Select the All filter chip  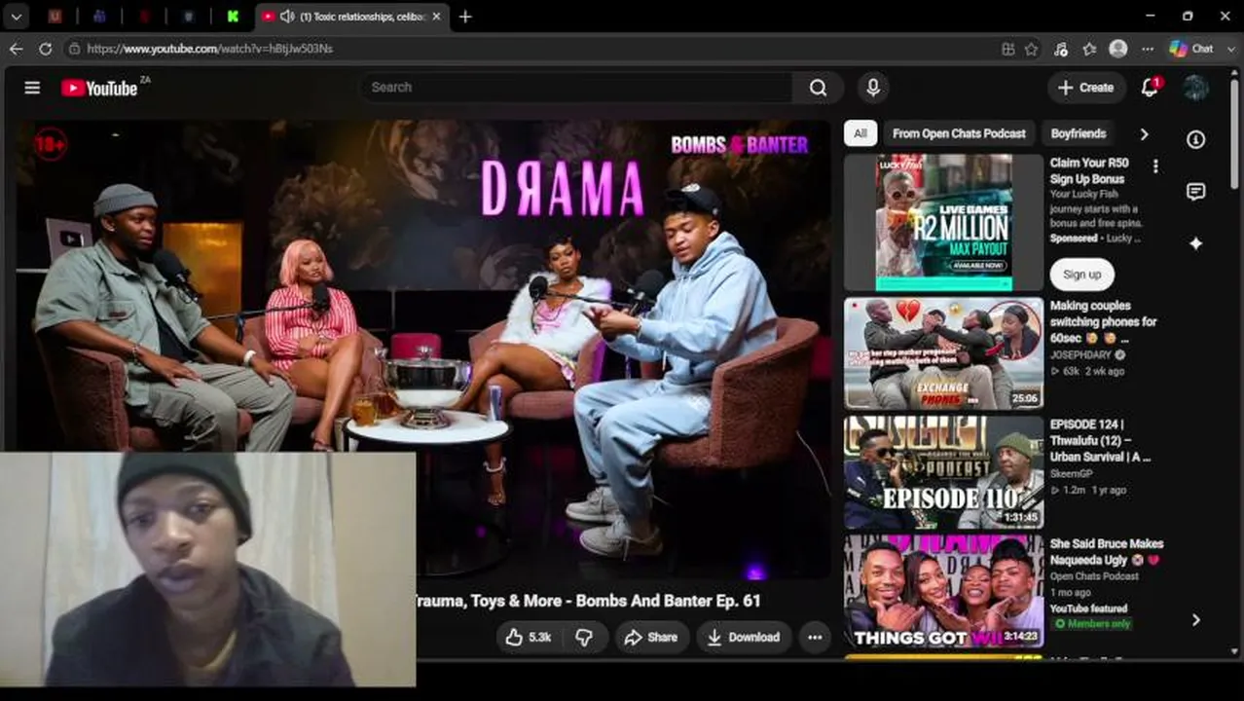[860, 133]
